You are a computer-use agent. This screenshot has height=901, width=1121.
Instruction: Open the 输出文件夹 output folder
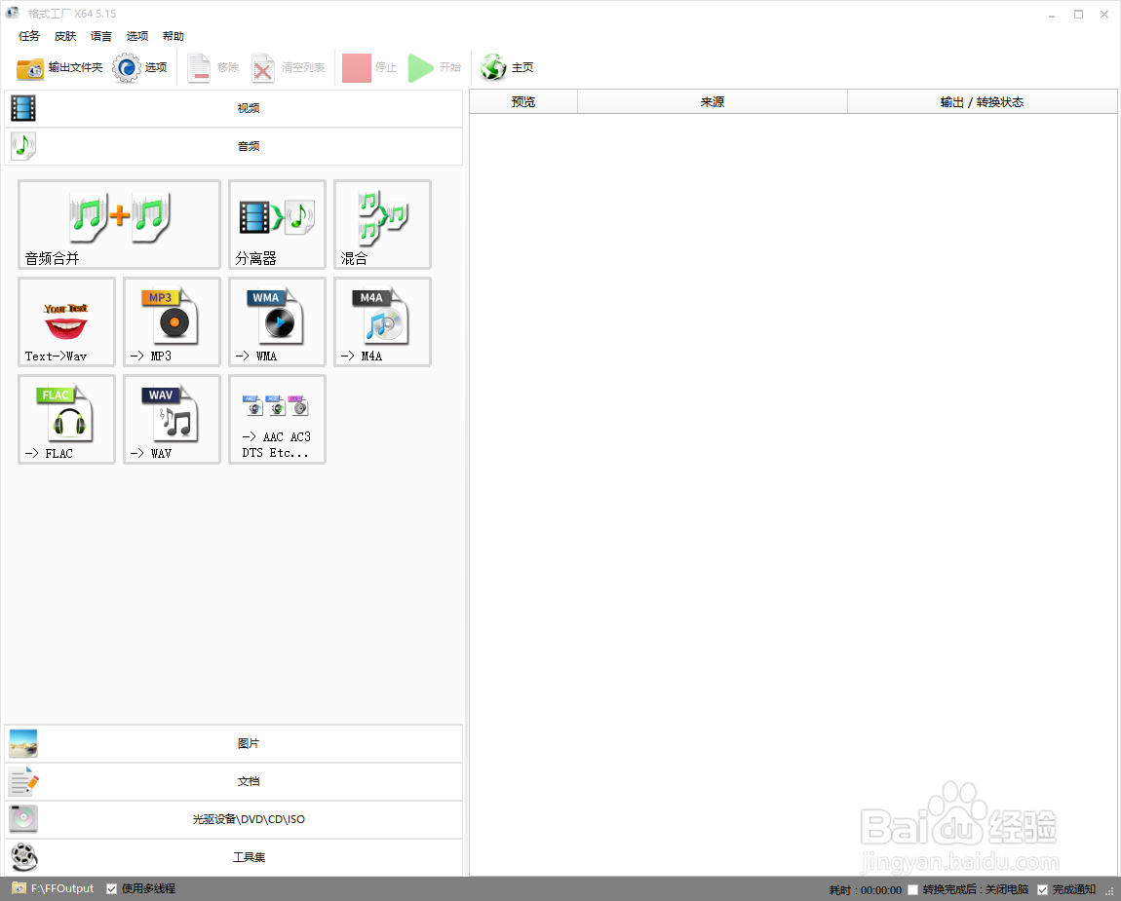coord(60,68)
